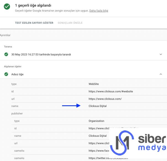
Task: Click the 'publisher' property label
Action: (x=17, y=114)
